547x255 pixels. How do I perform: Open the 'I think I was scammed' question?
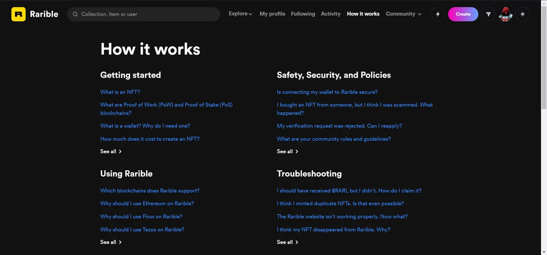point(355,109)
